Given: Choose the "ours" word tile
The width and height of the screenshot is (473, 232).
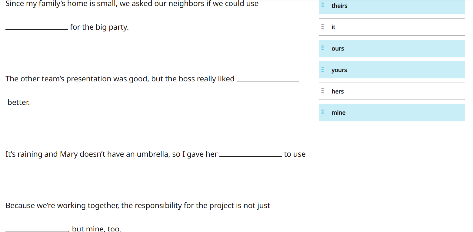Looking at the screenshot, I should click(x=391, y=49).
